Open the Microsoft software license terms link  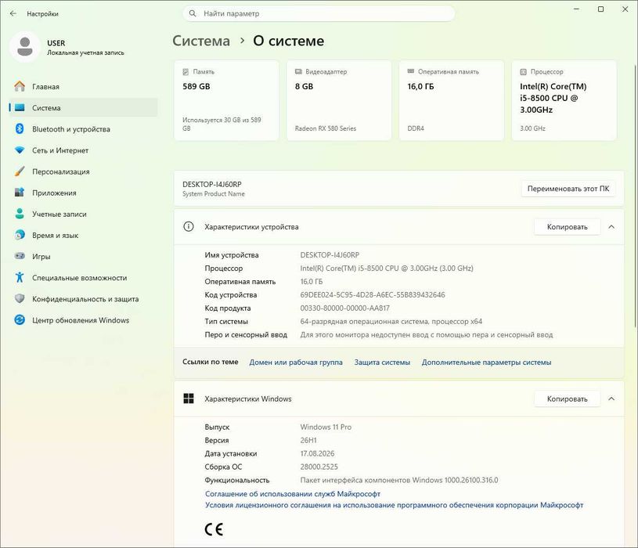coord(394,505)
